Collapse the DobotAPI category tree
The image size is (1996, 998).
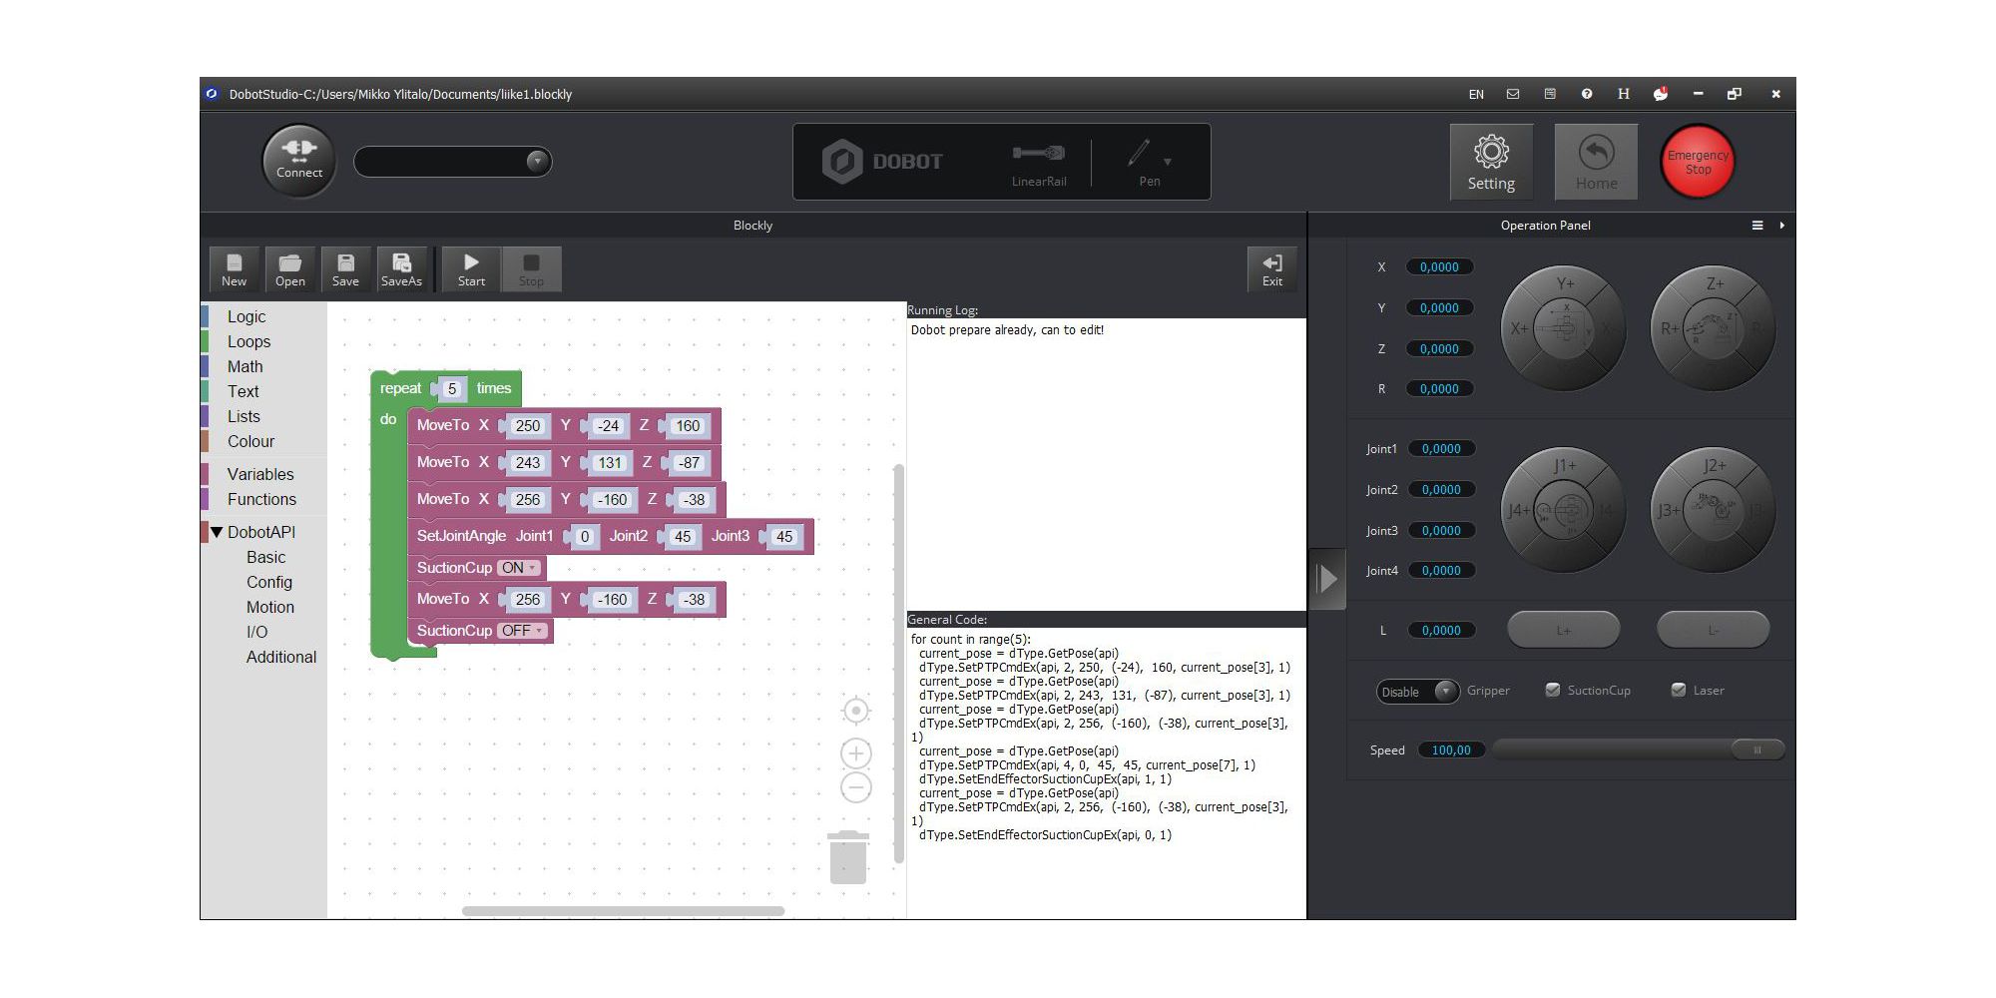(217, 532)
